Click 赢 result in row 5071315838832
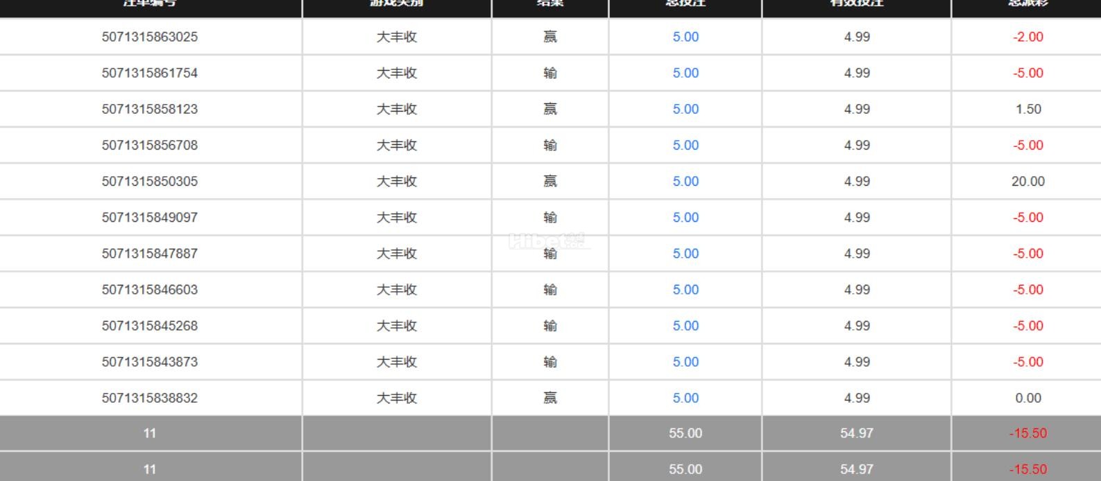This screenshot has width=1101, height=481. [550, 397]
